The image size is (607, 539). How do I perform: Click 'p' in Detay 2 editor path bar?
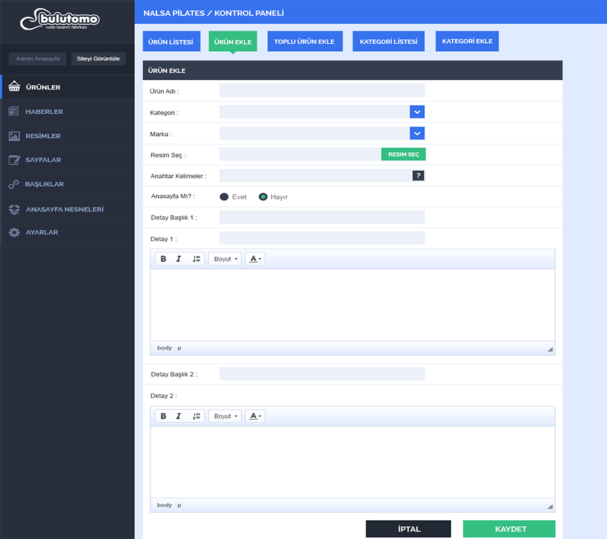179,505
